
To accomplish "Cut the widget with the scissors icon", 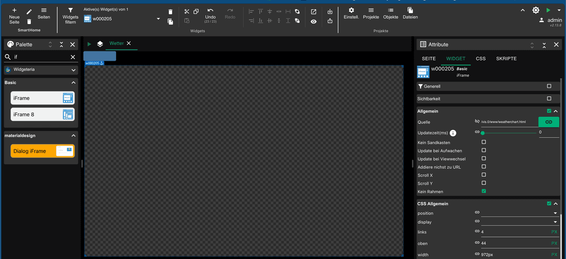I will (x=187, y=11).
